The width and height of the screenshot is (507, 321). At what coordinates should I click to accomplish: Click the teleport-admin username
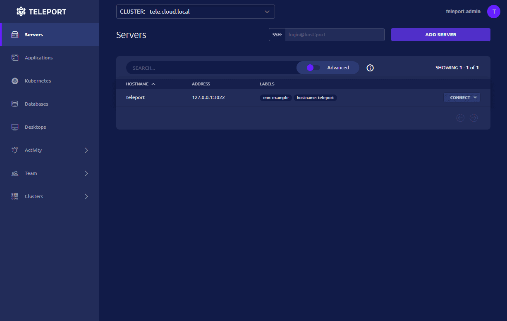tap(463, 12)
